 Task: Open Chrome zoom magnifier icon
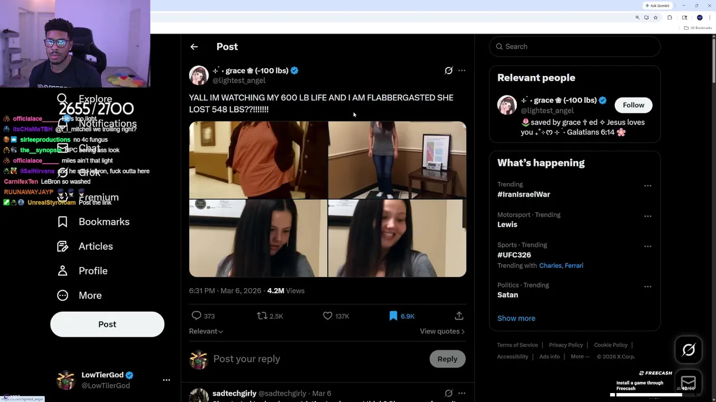tap(637, 18)
